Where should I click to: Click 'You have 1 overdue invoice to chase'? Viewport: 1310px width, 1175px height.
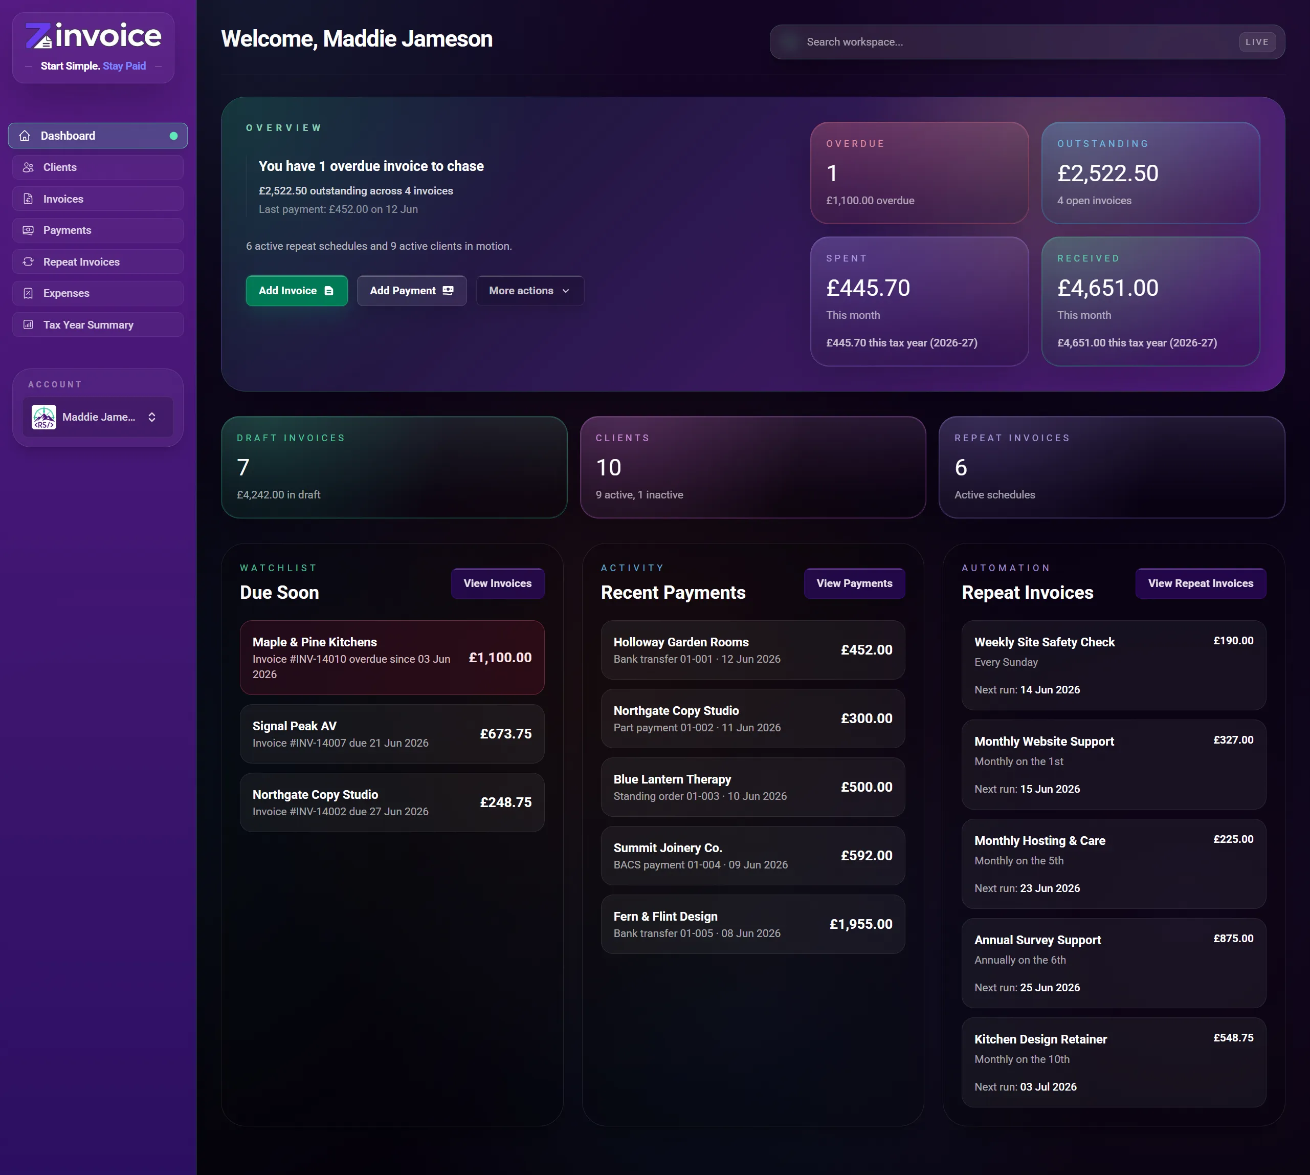click(371, 166)
